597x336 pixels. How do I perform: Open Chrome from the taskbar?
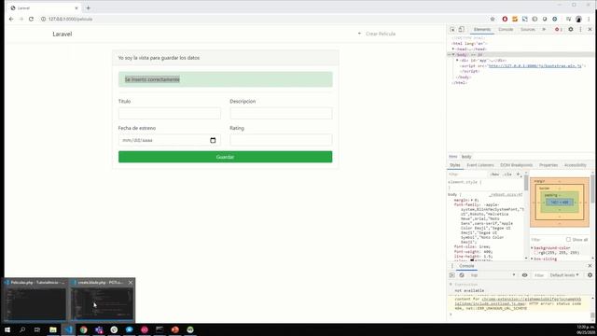coord(84,329)
